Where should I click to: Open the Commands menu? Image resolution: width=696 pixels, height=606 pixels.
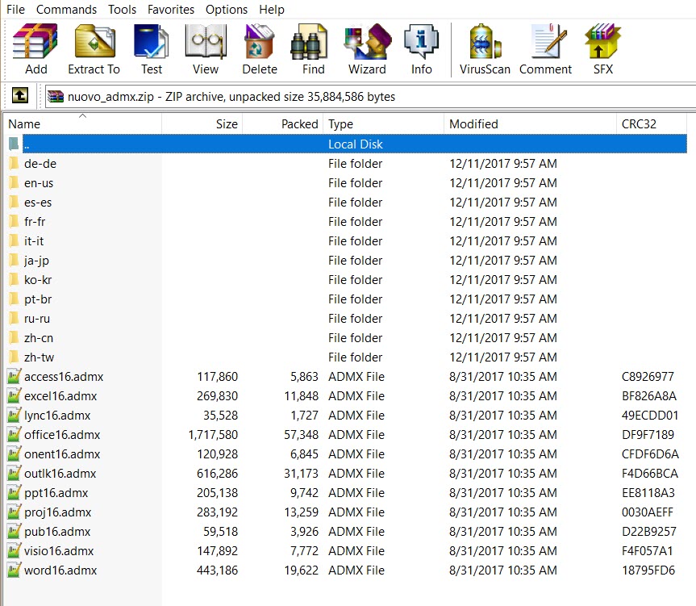click(66, 10)
